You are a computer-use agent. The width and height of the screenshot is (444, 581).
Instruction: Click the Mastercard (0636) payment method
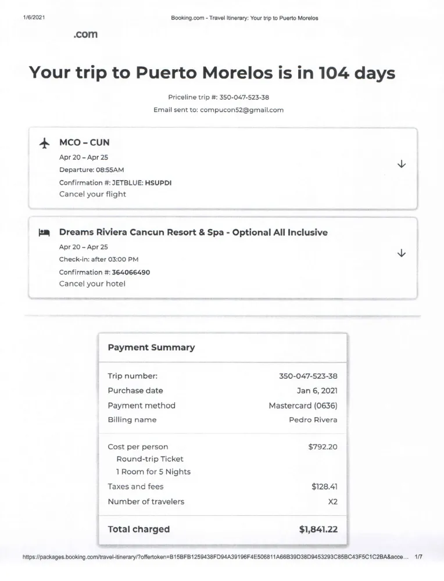coord(303,406)
